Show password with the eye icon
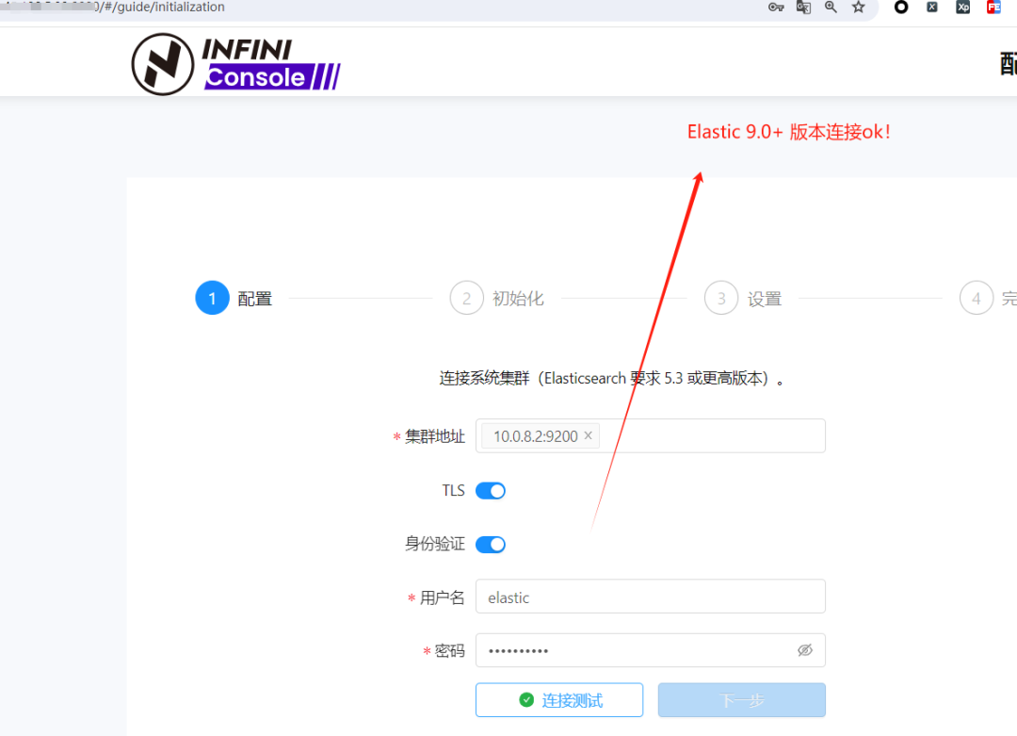This screenshot has height=736, width=1017. click(x=805, y=650)
